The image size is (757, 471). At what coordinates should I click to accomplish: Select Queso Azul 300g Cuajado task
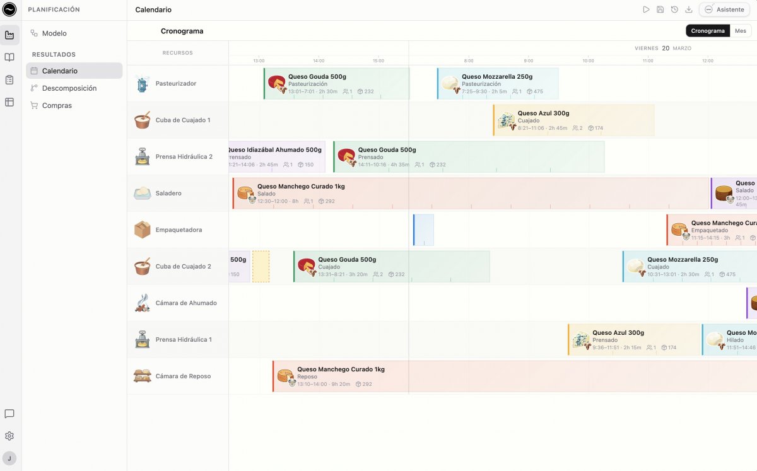(x=573, y=120)
